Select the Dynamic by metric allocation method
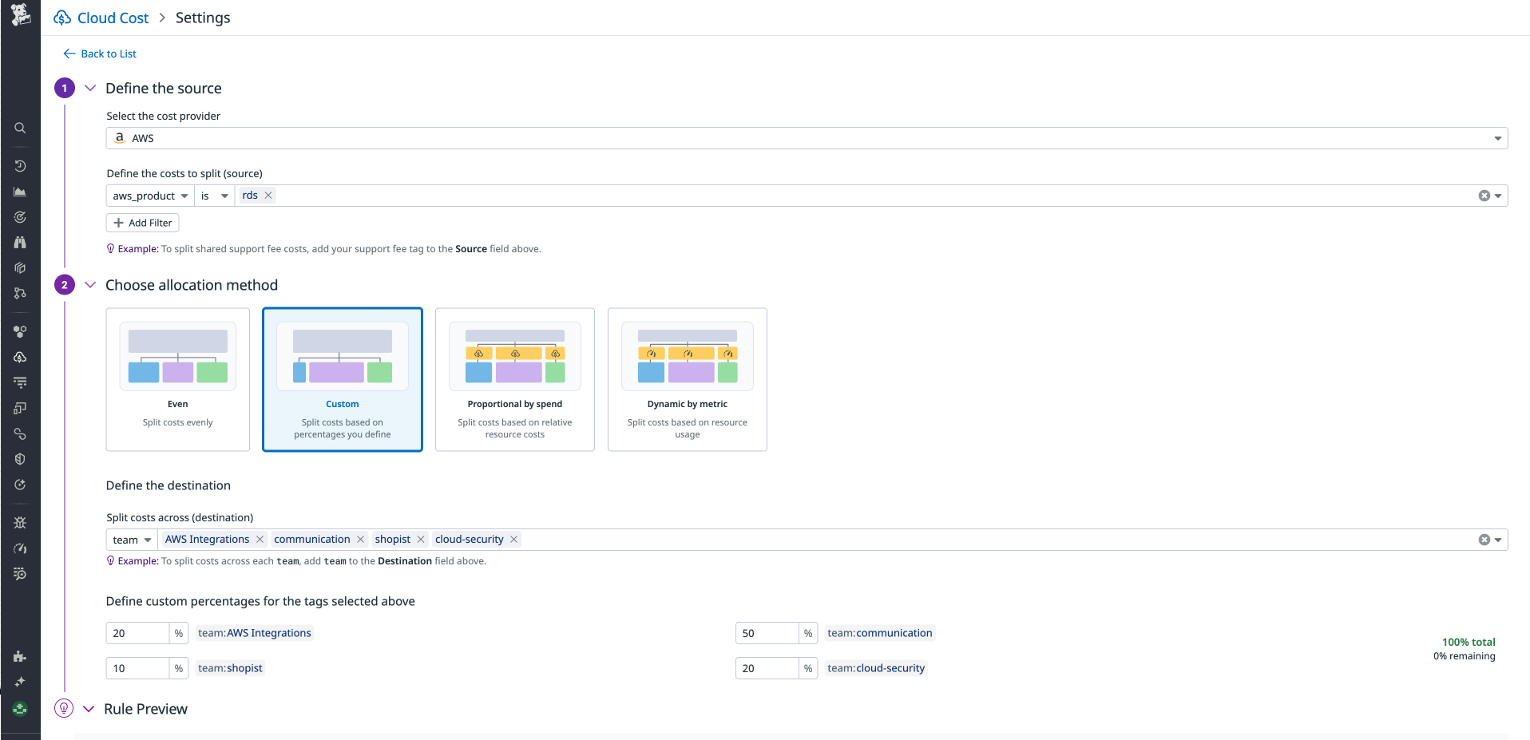The width and height of the screenshot is (1530, 740). click(x=687, y=380)
